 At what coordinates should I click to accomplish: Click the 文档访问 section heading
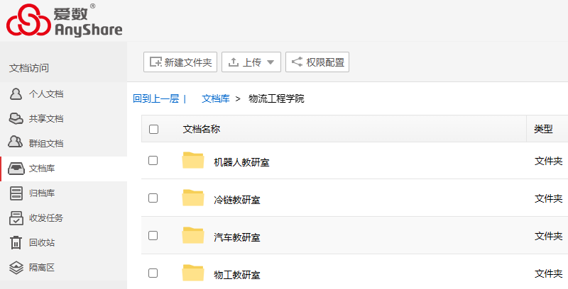[29, 68]
